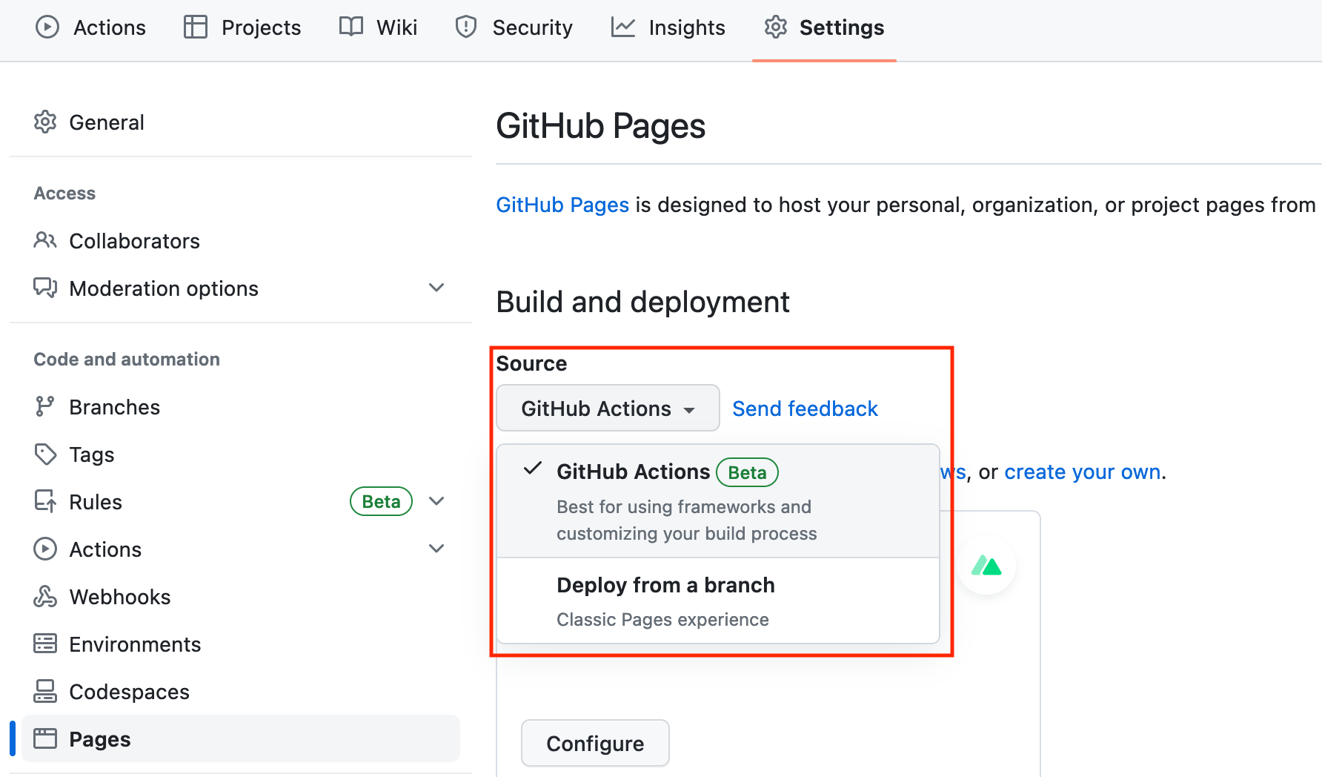Click the Pages browser icon

[45, 738]
